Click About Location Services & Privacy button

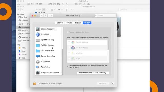pyautogui.click(x=93, y=73)
